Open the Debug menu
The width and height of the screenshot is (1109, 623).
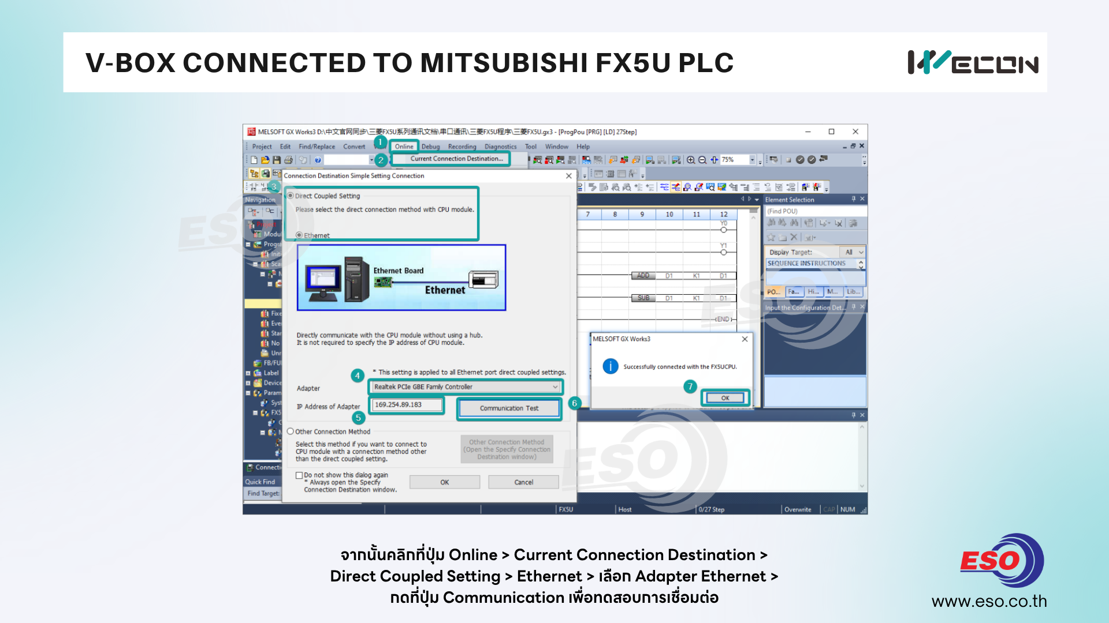tap(430, 147)
